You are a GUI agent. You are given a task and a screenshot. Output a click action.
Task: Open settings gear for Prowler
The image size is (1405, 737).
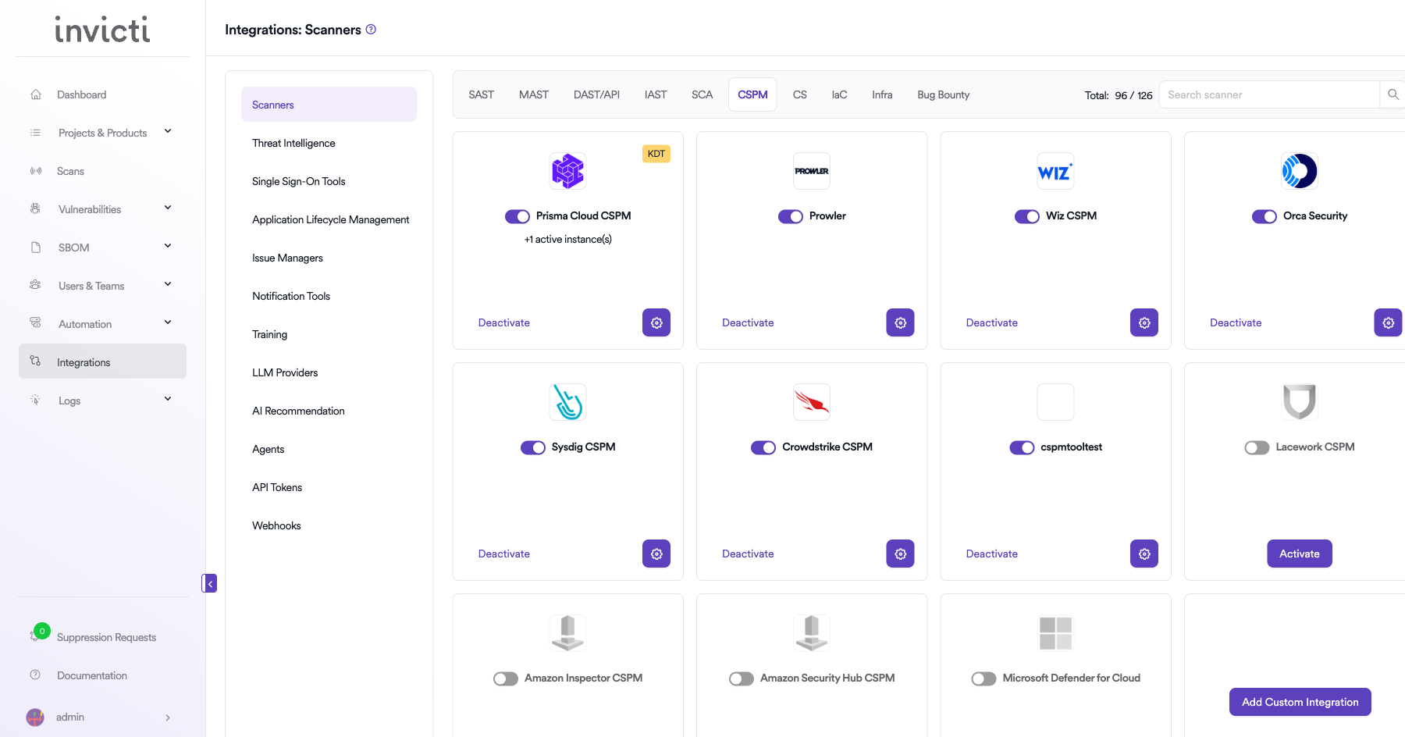click(x=900, y=322)
